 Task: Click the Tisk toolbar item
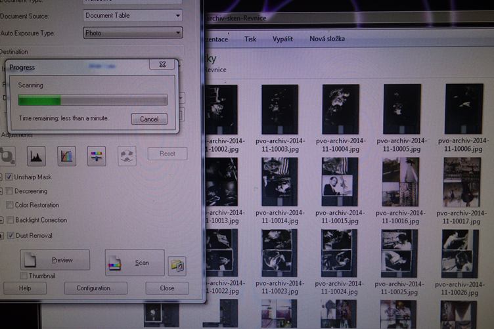[250, 39]
